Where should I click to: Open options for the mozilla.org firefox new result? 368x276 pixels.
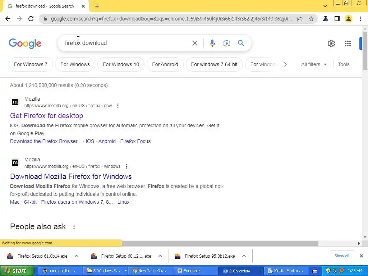[118, 106]
